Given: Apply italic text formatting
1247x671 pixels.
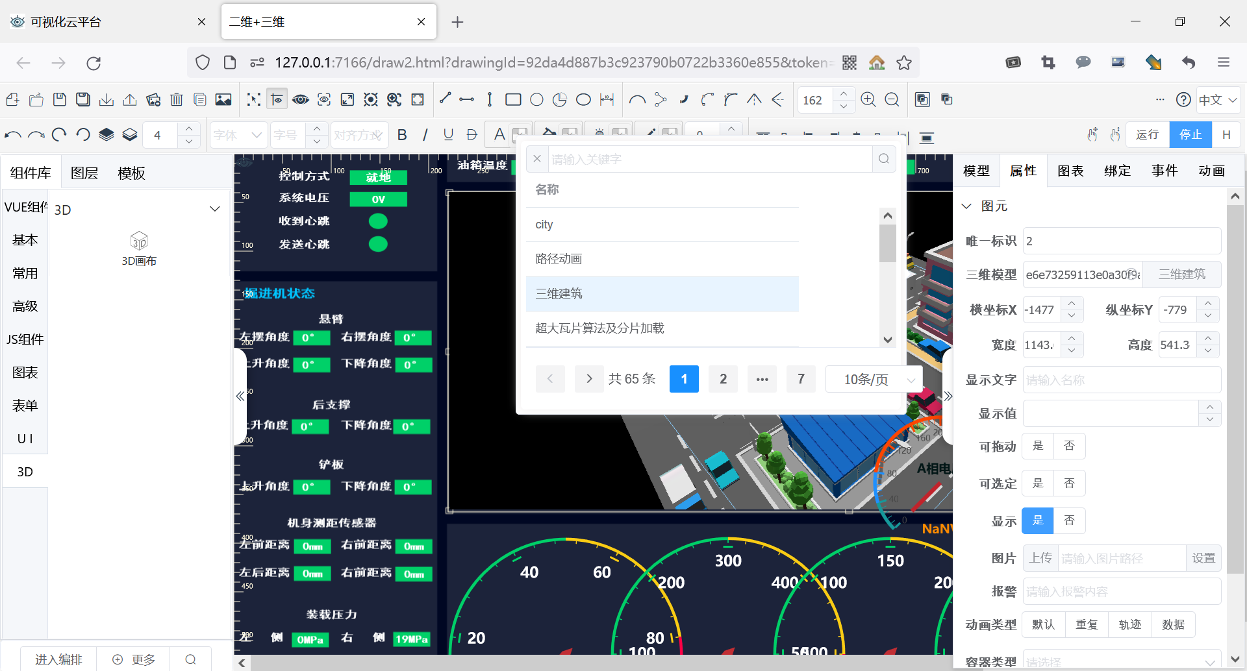Looking at the screenshot, I should [x=425, y=134].
